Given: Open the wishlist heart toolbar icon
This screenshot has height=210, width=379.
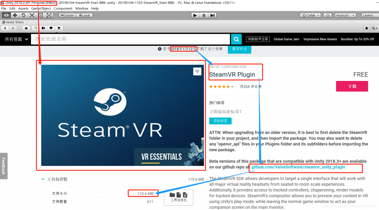Looking at the screenshot, I should pos(51,28).
